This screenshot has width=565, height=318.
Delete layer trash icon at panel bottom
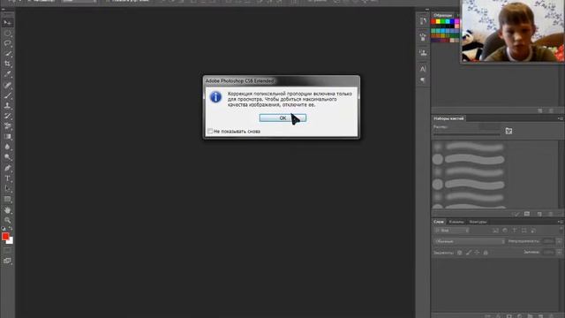tap(551, 315)
